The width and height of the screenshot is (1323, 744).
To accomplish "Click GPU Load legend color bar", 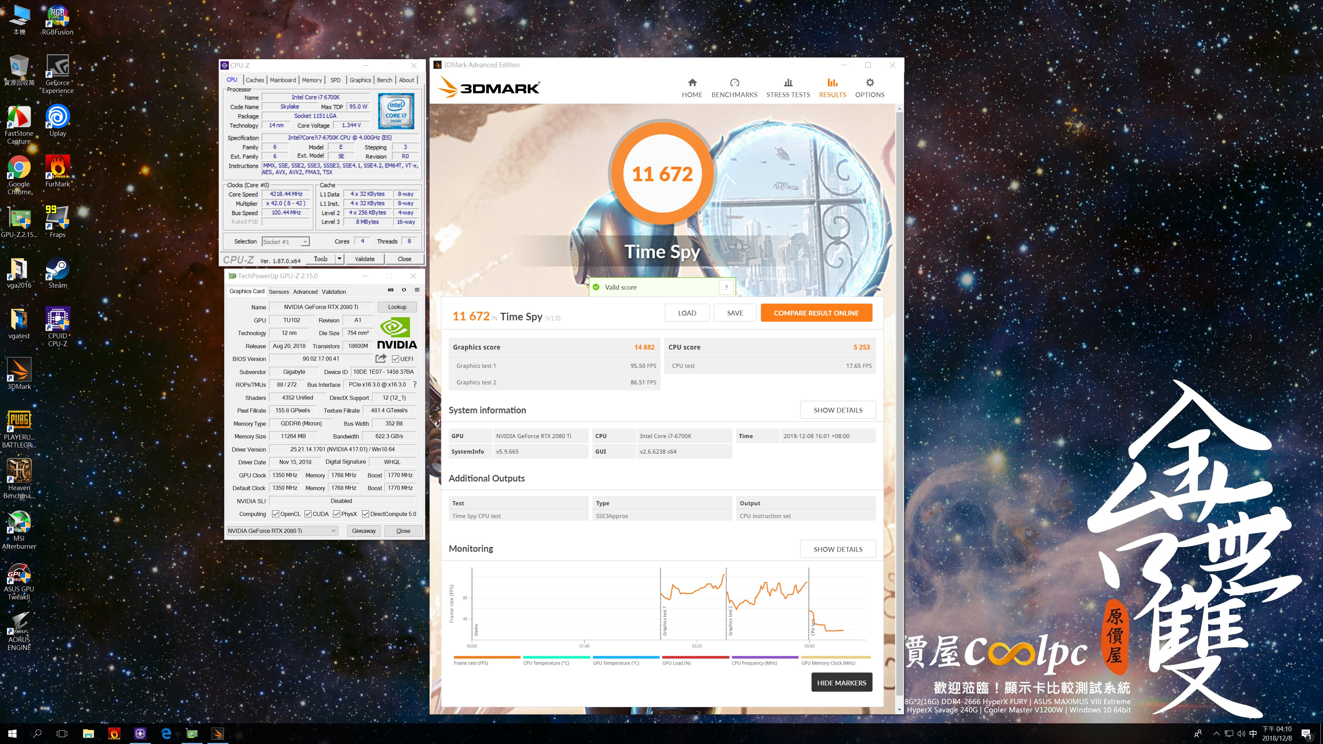I will [x=695, y=657].
